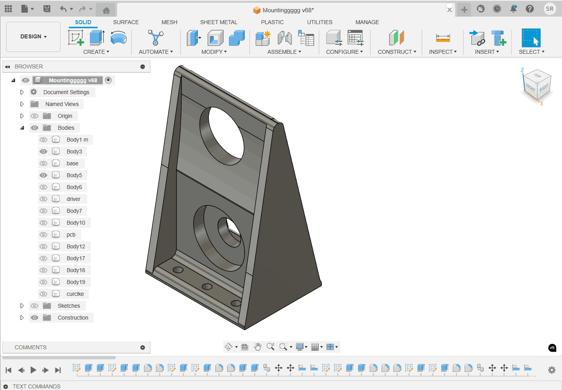This screenshot has width=562, height=390.
Task: Click the Joint tool icon
Action: click(285, 38)
